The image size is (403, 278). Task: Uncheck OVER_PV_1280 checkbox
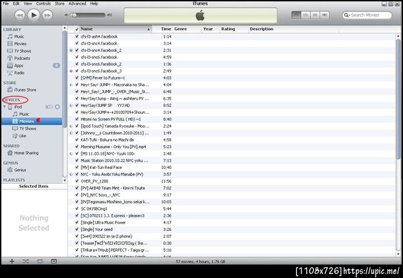coord(77,181)
